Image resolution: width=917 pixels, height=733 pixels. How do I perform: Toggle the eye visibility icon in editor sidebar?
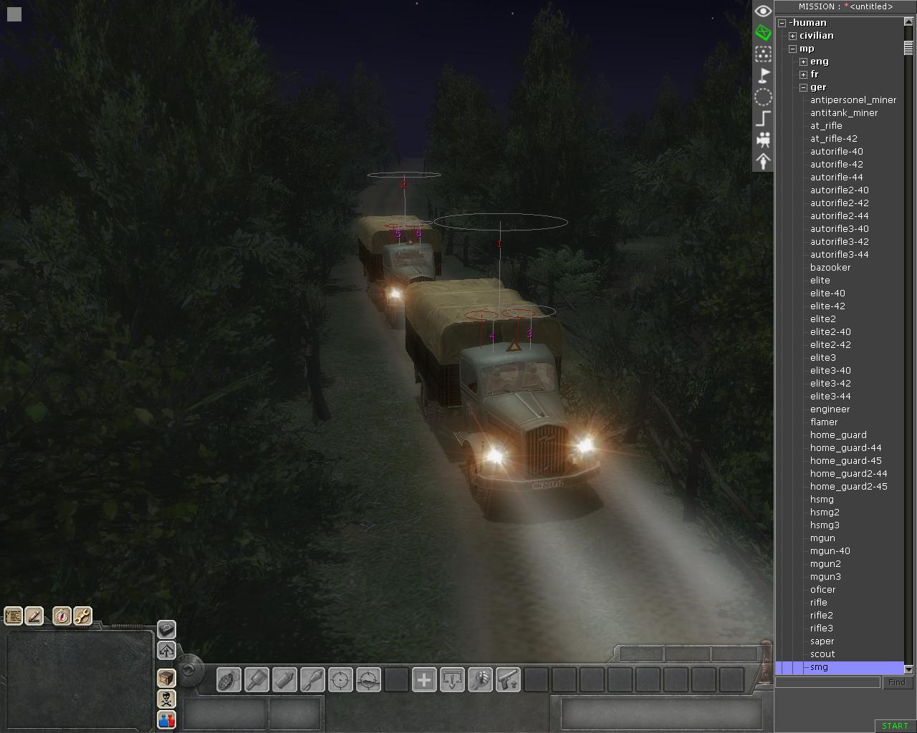(763, 11)
